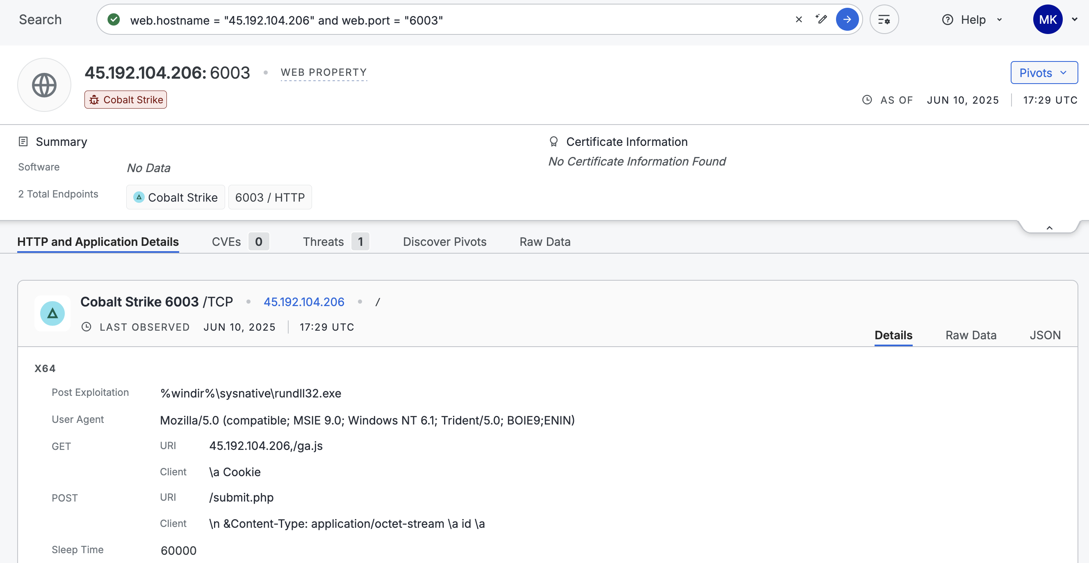Viewport: 1089px width, 563px height.
Task: Submit search with the blue arrow button
Action: (847, 19)
